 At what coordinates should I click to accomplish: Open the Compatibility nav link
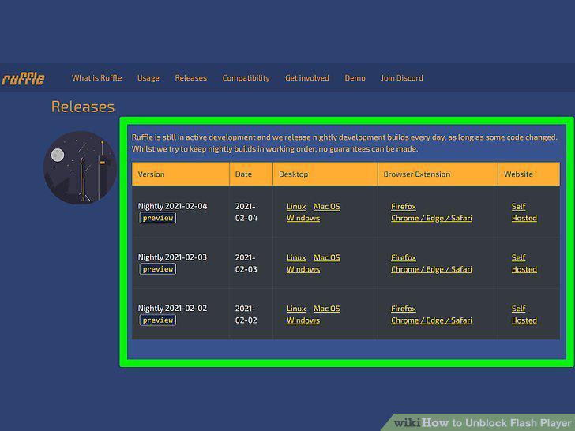point(246,77)
